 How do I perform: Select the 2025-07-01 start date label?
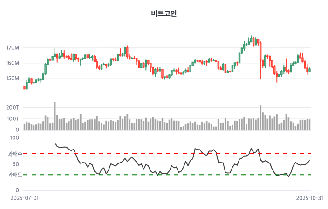point(24,198)
